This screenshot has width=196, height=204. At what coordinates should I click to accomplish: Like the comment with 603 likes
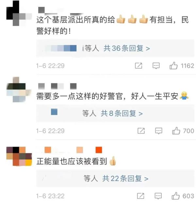click(175, 196)
